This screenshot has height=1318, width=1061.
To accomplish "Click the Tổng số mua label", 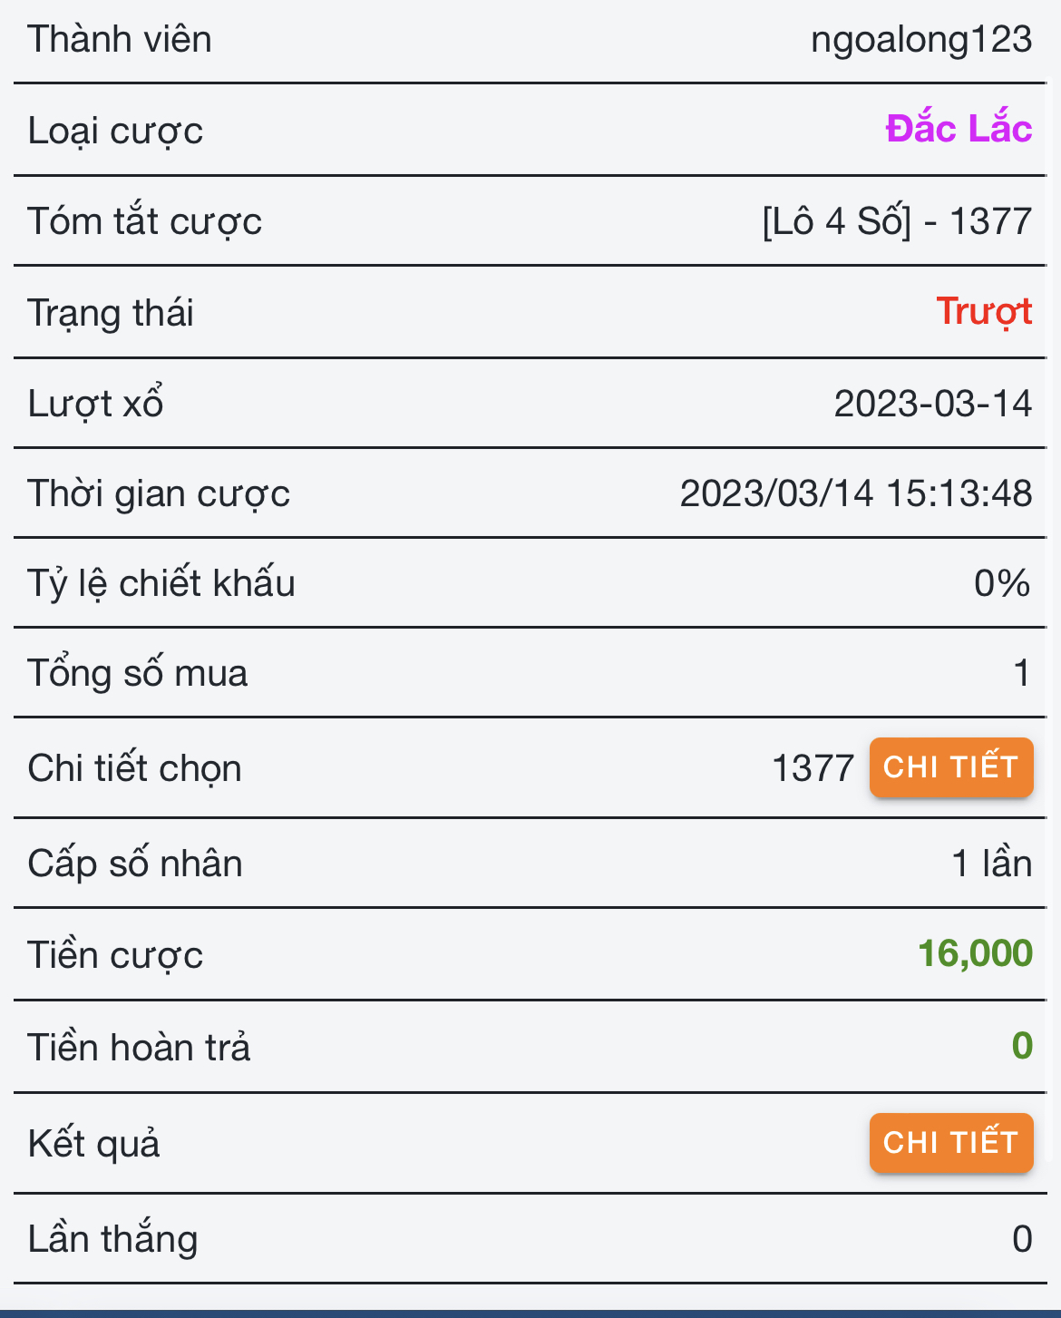I will [x=137, y=673].
